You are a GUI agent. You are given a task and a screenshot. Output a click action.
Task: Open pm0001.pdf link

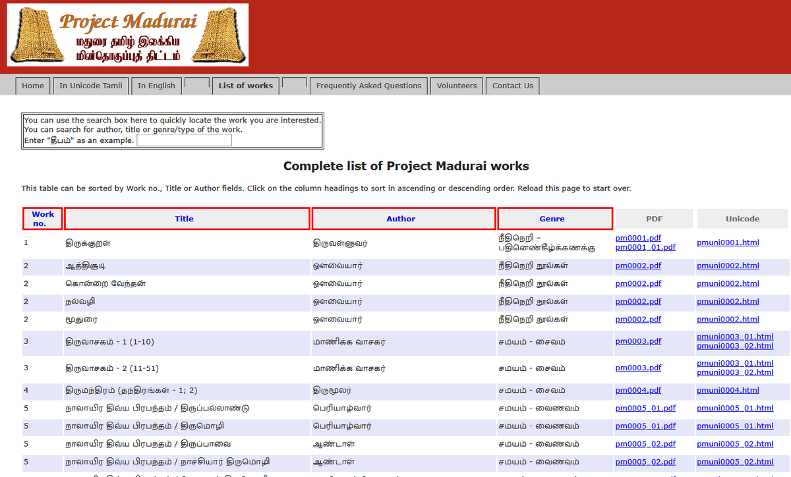coord(638,238)
